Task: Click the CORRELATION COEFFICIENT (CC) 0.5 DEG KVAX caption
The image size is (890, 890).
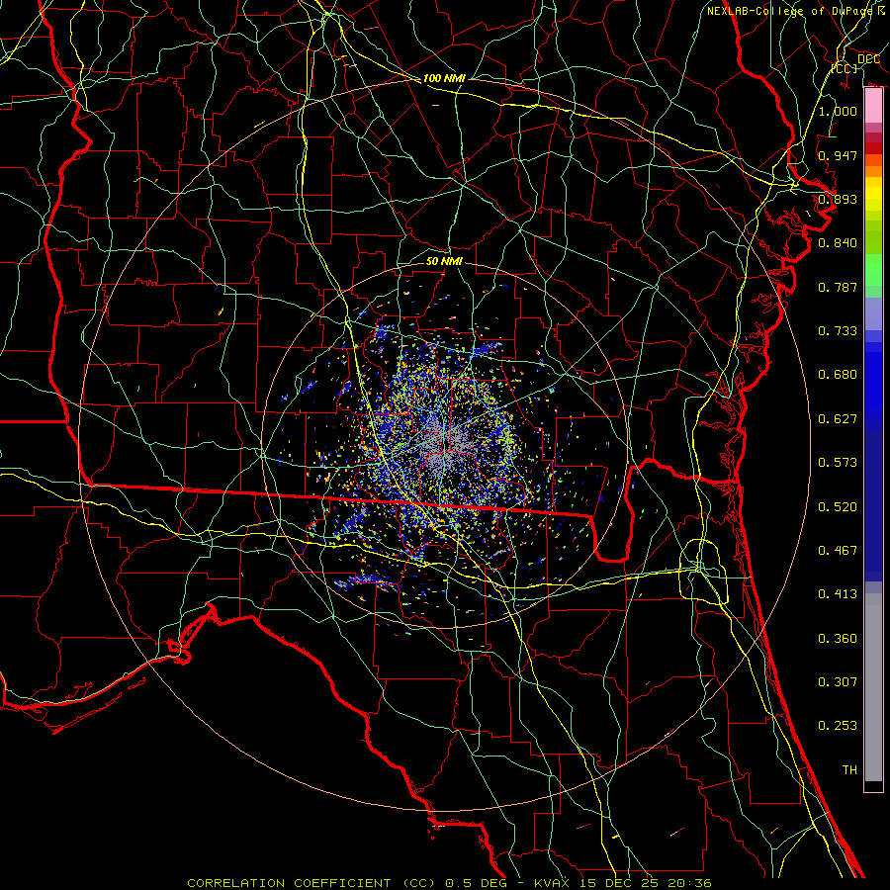Action: (x=450, y=883)
